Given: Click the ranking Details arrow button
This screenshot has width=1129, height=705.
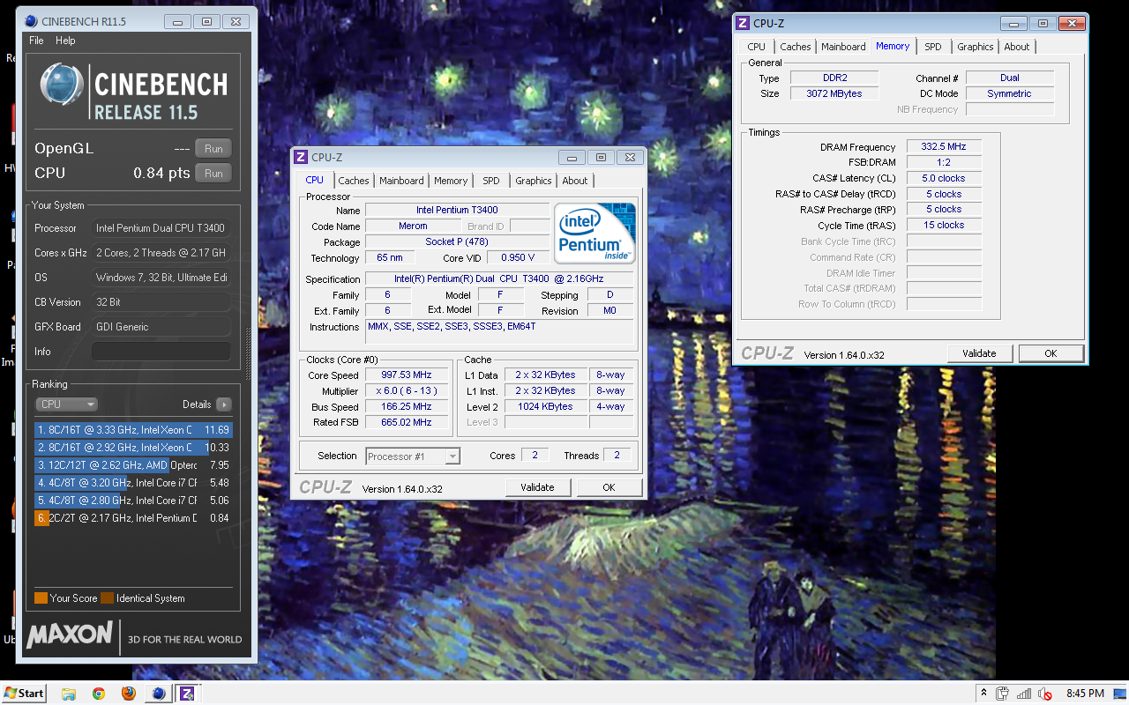Looking at the screenshot, I should 223,404.
